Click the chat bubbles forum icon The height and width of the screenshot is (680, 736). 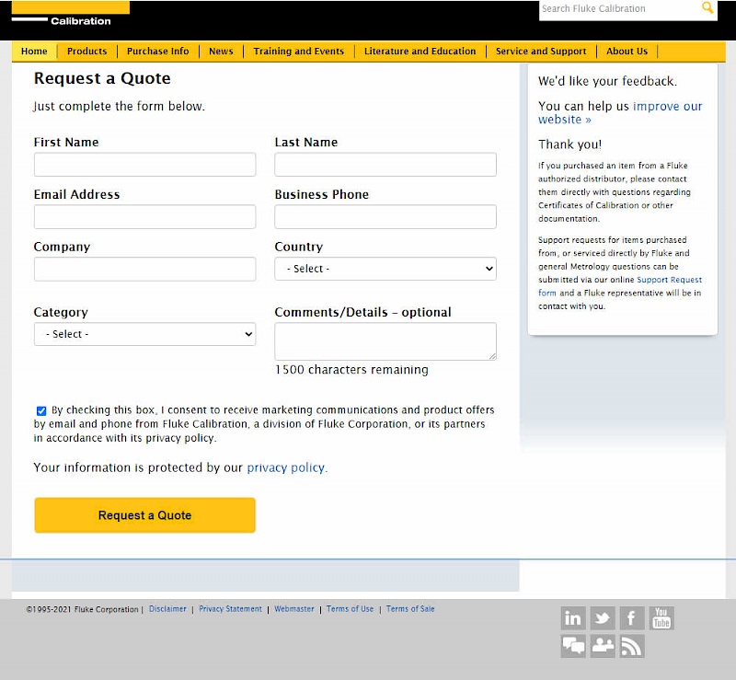tap(573, 646)
